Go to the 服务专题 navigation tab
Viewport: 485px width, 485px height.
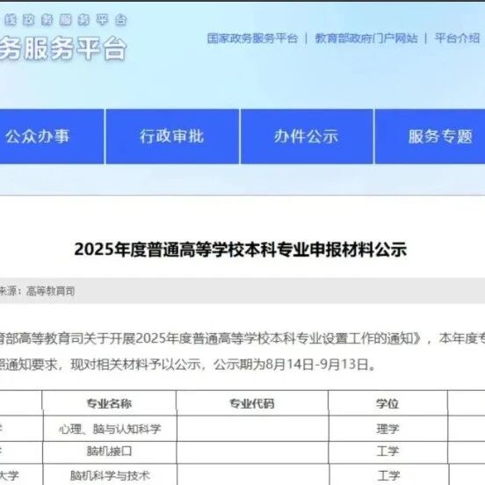pos(431,136)
